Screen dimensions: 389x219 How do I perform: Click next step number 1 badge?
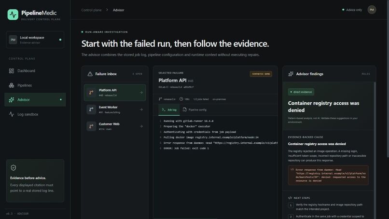[x=291, y=205]
